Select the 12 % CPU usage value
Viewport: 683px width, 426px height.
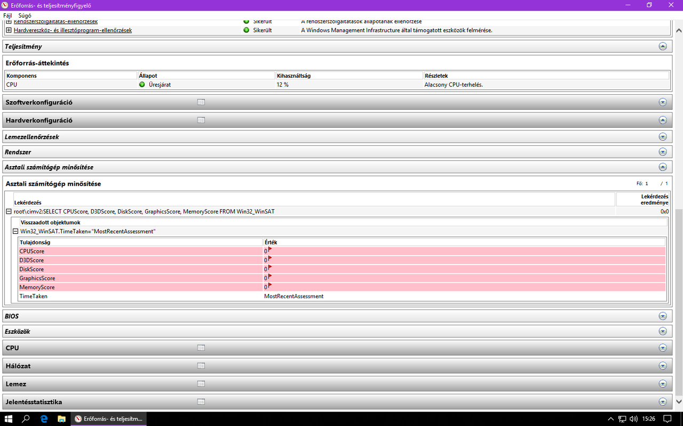283,85
